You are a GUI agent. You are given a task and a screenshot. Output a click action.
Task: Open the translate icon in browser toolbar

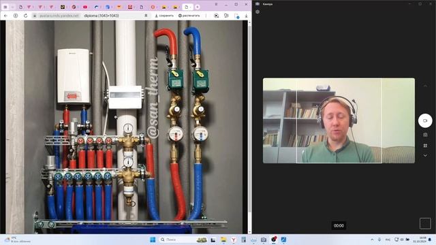226,16
